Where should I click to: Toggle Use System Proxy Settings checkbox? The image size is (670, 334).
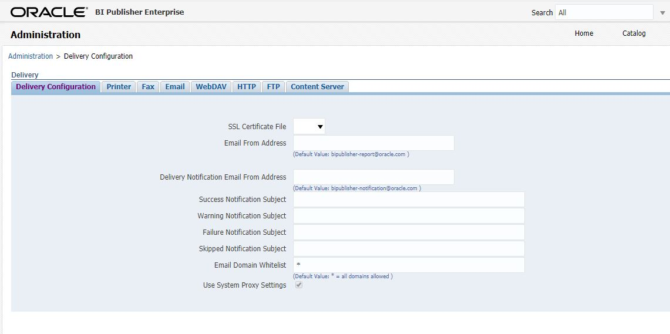click(x=299, y=285)
